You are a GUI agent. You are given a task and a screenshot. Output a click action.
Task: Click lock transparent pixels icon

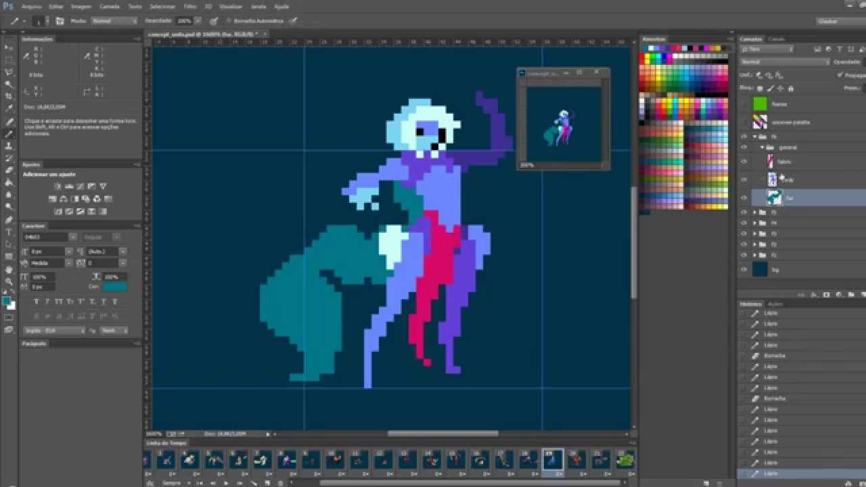click(x=760, y=89)
